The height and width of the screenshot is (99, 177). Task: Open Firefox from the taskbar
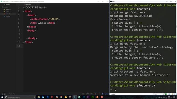pos(57,97)
